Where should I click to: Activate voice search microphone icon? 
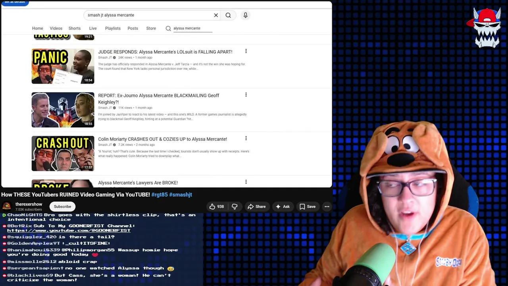click(245, 15)
